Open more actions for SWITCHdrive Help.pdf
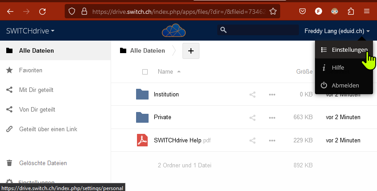This screenshot has height=191, width=377. pos(272,141)
